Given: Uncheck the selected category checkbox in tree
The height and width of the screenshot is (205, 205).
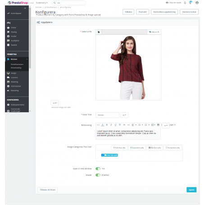Looking at the screenshot, I should [103, 155].
